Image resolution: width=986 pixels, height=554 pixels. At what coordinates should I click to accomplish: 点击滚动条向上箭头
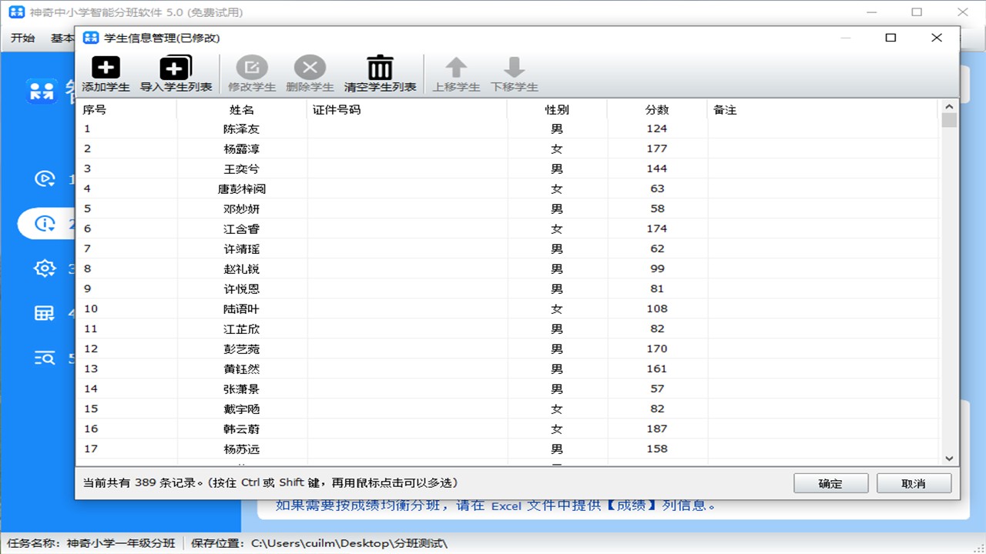(949, 107)
